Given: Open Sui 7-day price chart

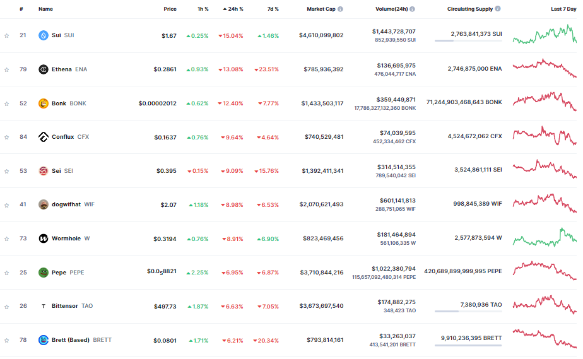Looking at the screenshot, I should click(545, 34).
